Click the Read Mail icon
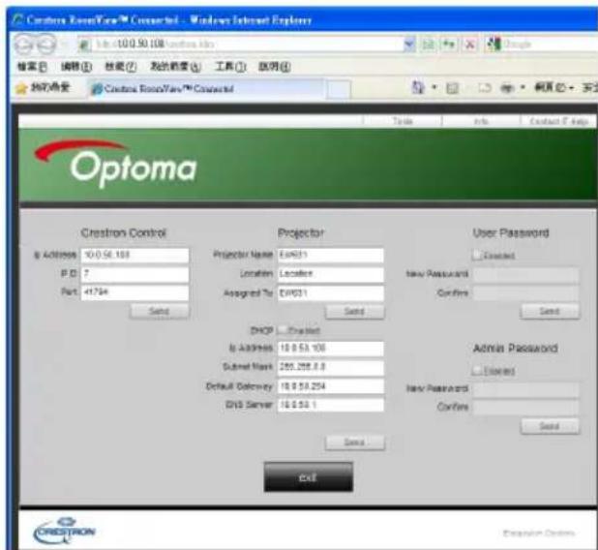 pos(485,88)
